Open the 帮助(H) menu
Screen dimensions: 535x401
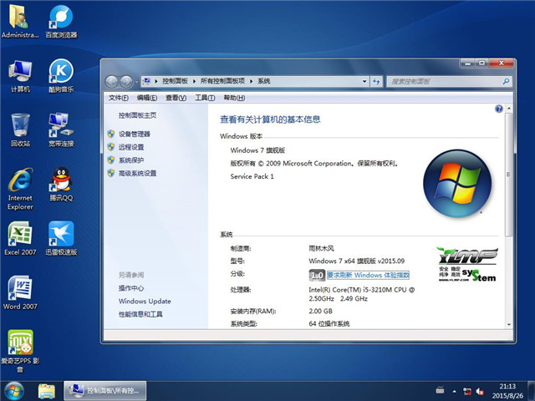pos(234,98)
